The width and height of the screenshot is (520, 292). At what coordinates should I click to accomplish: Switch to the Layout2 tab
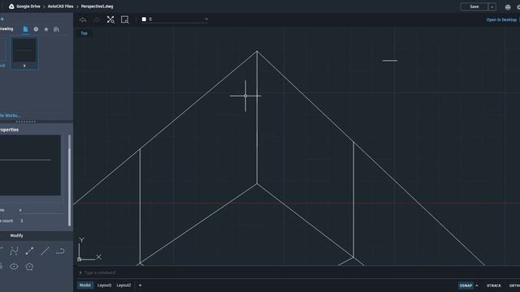(x=123, y=286)
